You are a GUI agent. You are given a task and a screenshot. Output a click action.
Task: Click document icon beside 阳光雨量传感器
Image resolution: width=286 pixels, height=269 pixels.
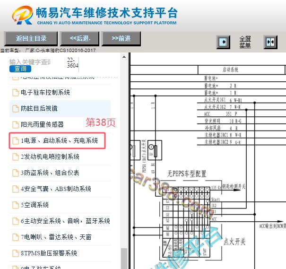coord(16,124)
